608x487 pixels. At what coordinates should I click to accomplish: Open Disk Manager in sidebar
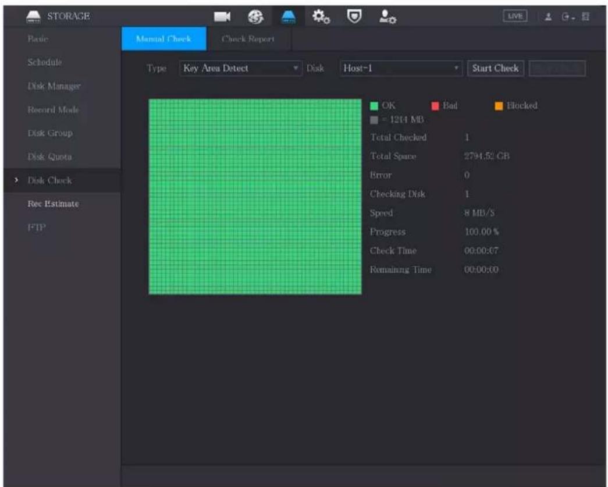pyautogui.click(x=54, y=86)
